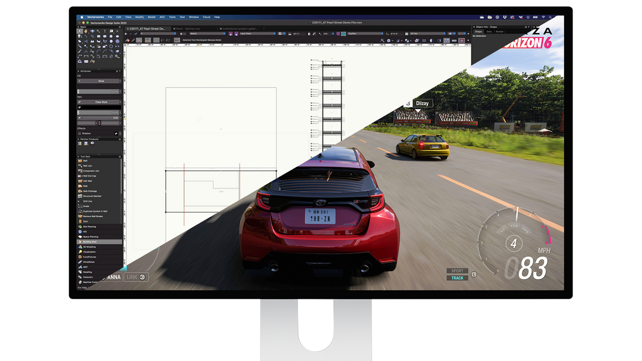Image resolution: width=642 pixels, height=361 pixels.
Task: Go back to previous view with left arrow
Action: pyautogui.click(x=126, y=34)
